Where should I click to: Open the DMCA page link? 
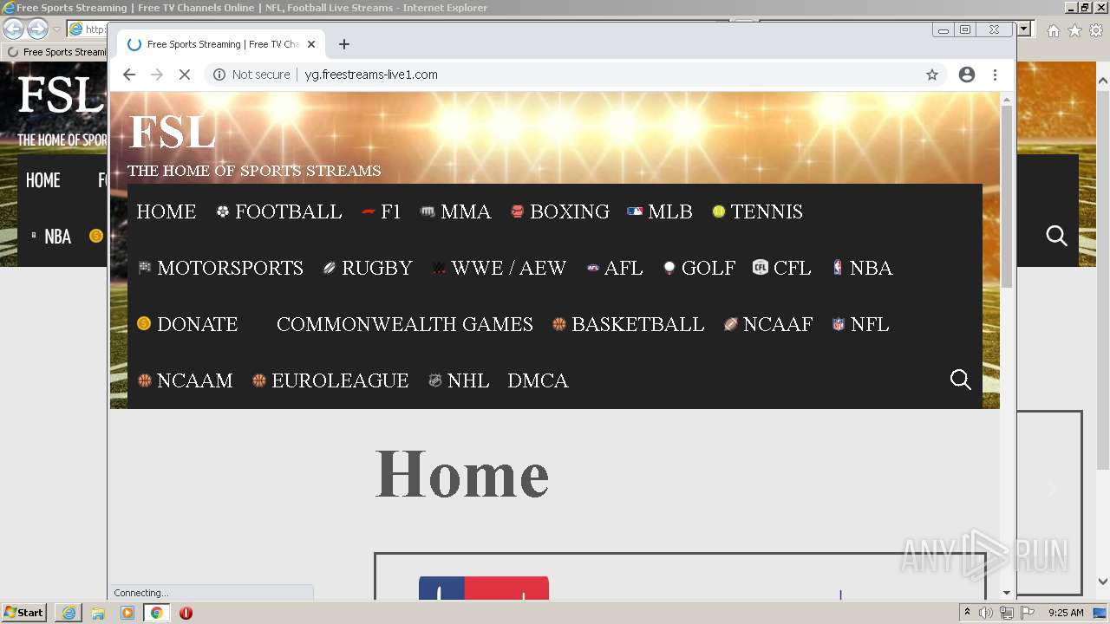(x=538, y=380)
